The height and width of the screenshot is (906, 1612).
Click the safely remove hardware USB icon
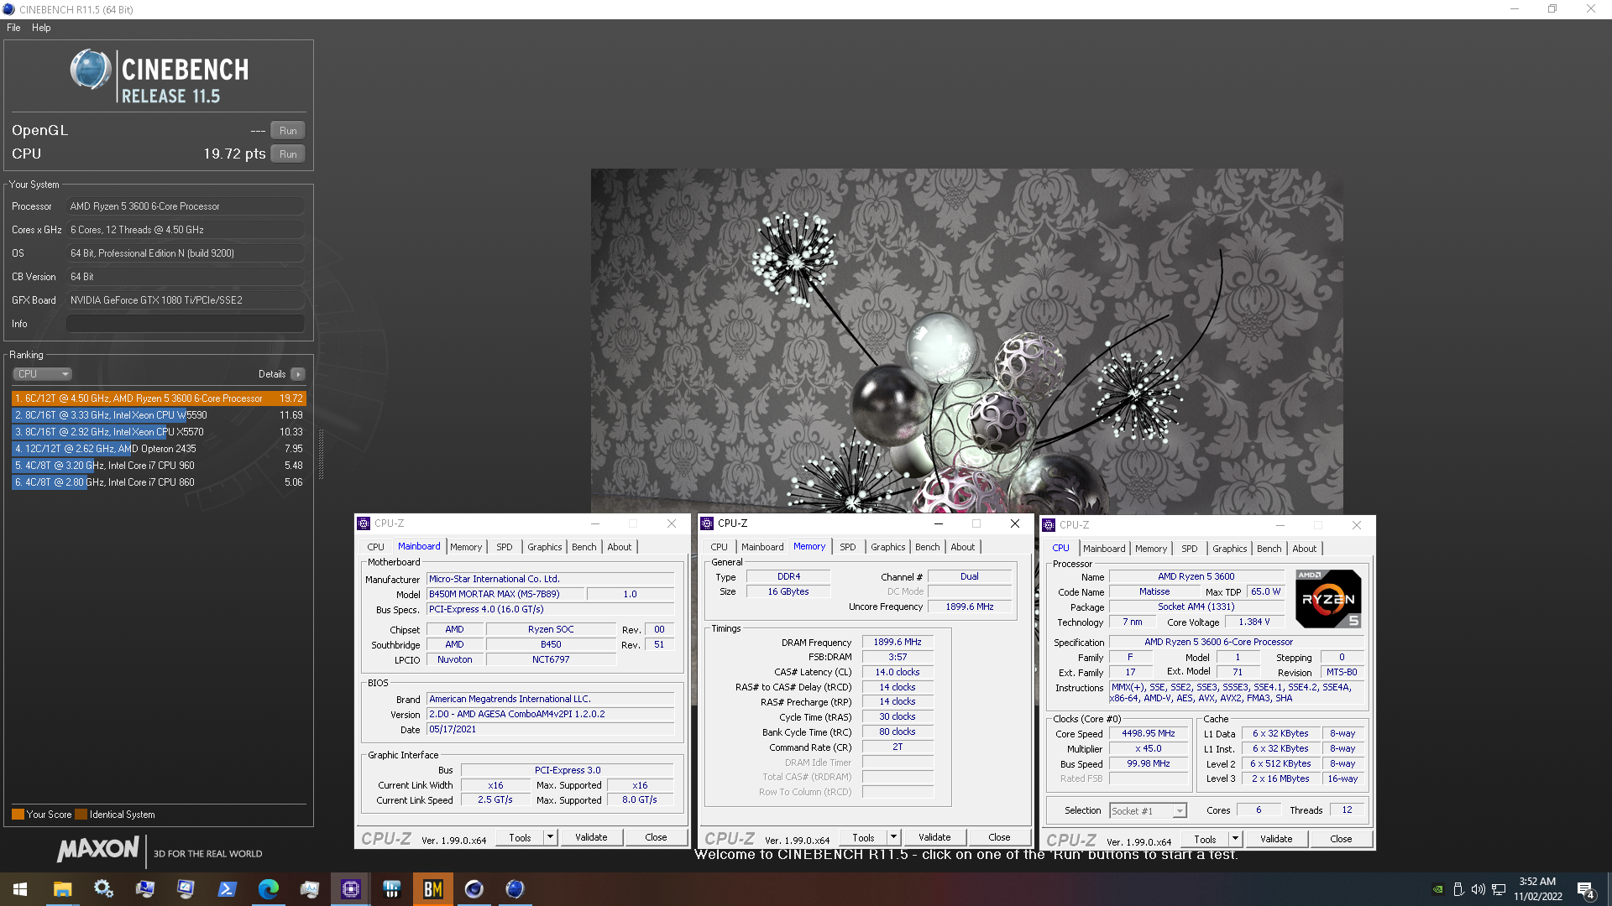(x=1458, y=889)
